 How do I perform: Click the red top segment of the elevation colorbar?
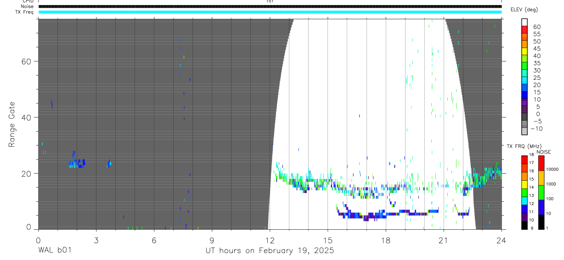525,30
